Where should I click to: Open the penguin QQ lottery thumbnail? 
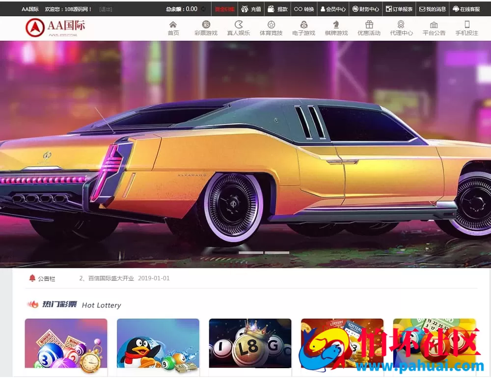[x=158, y=343]
